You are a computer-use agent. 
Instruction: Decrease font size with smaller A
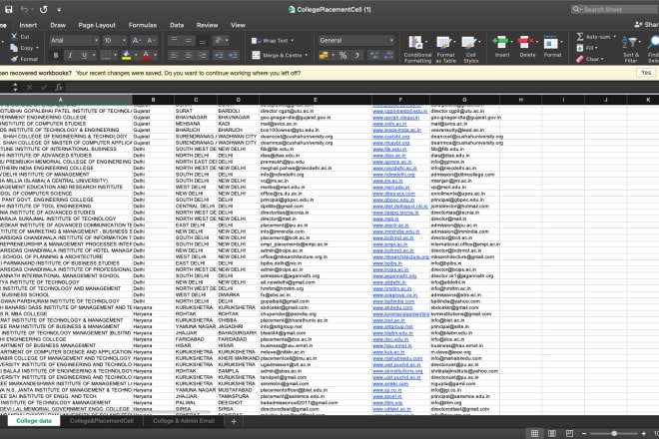(x=150, y=40)
